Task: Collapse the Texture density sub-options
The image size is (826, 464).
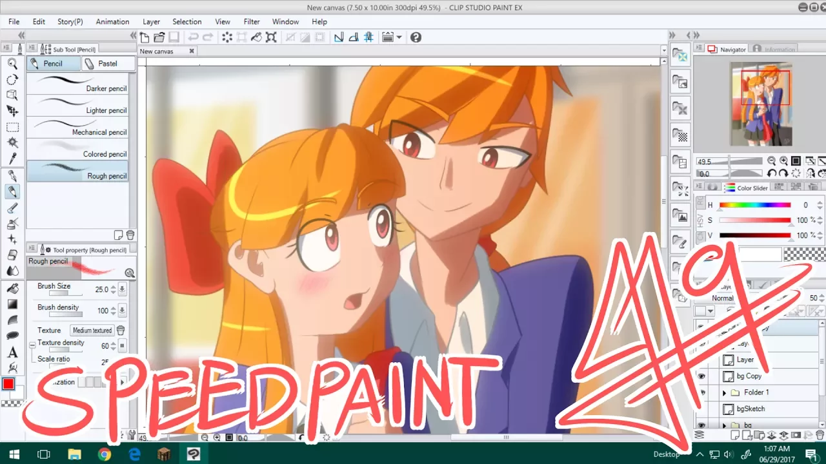Action: tap(32, 345)
